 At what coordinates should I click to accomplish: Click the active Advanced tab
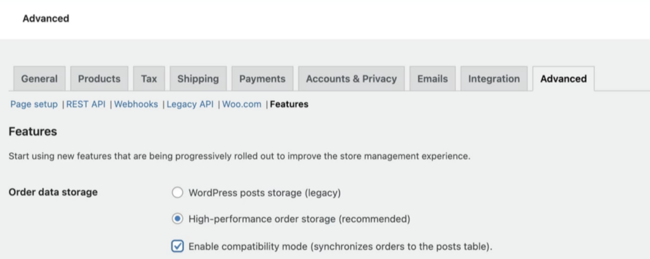tap(563, 79)
